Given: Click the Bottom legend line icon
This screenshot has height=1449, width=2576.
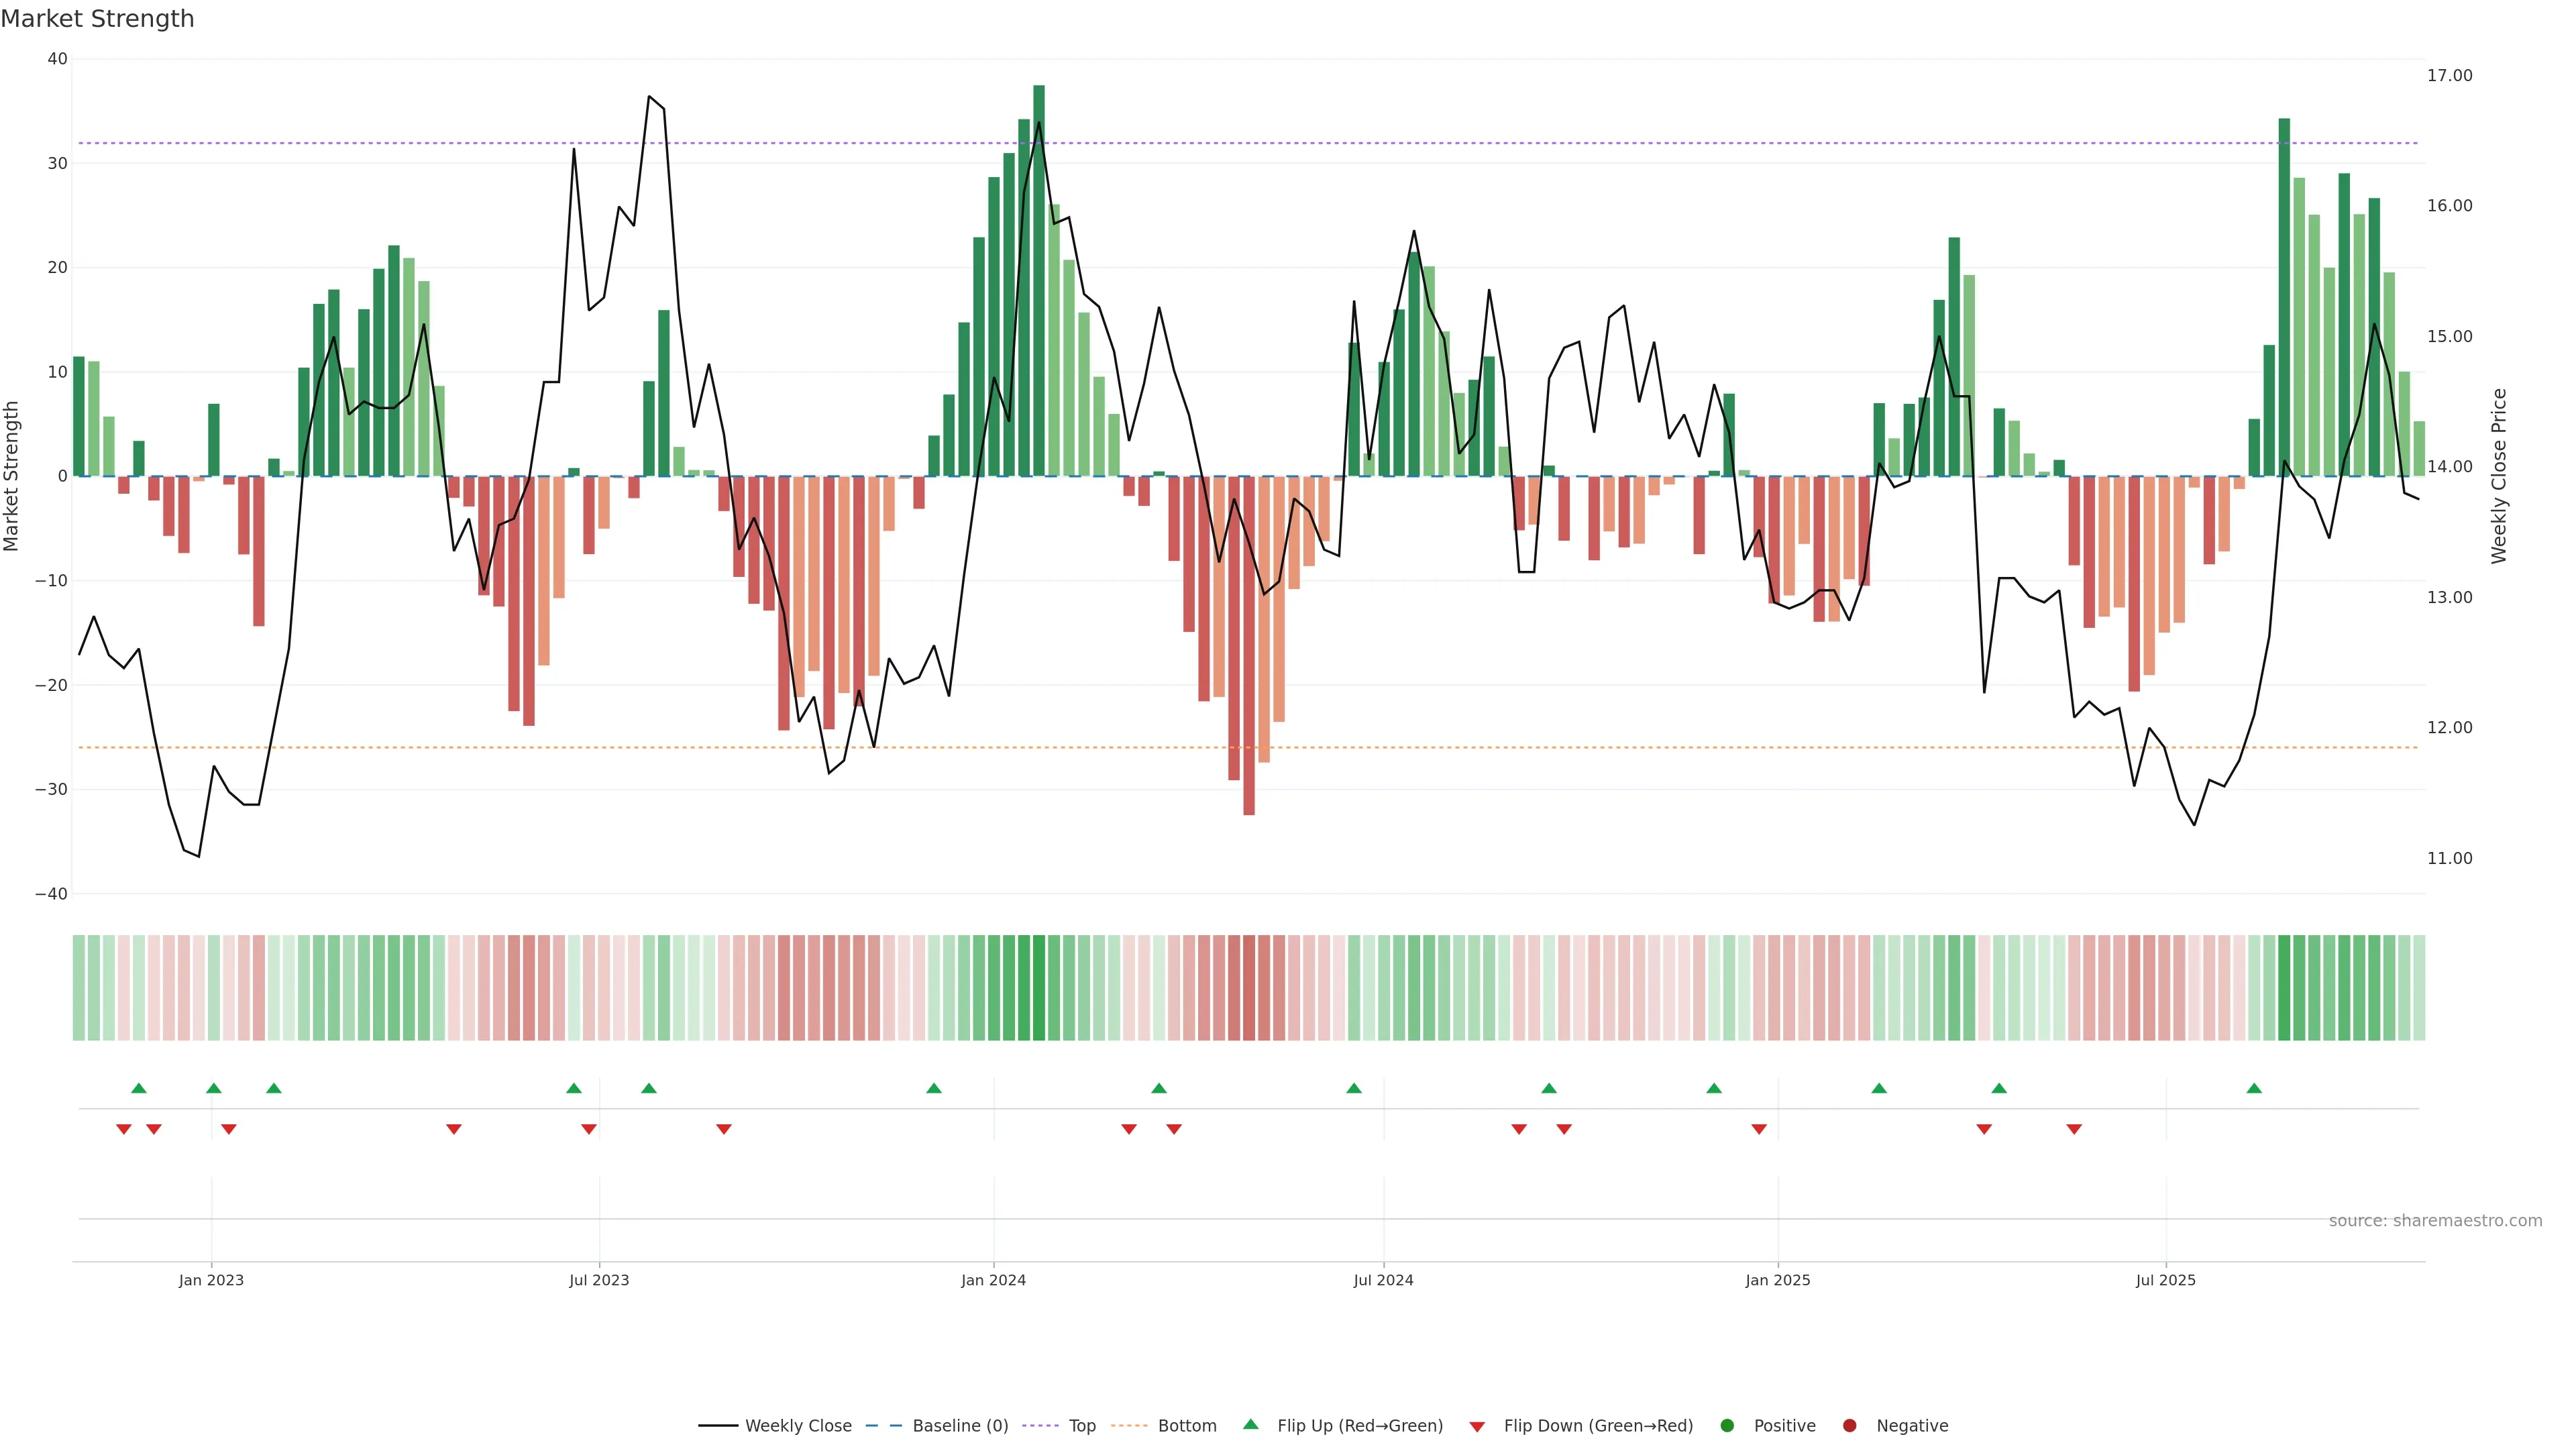Looking at the screenshot, I should coord(1129,1426).
